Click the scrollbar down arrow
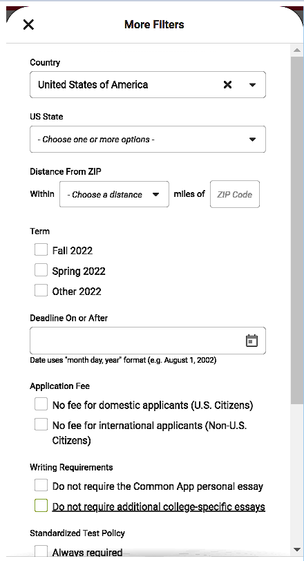 (x=297, y=549)
